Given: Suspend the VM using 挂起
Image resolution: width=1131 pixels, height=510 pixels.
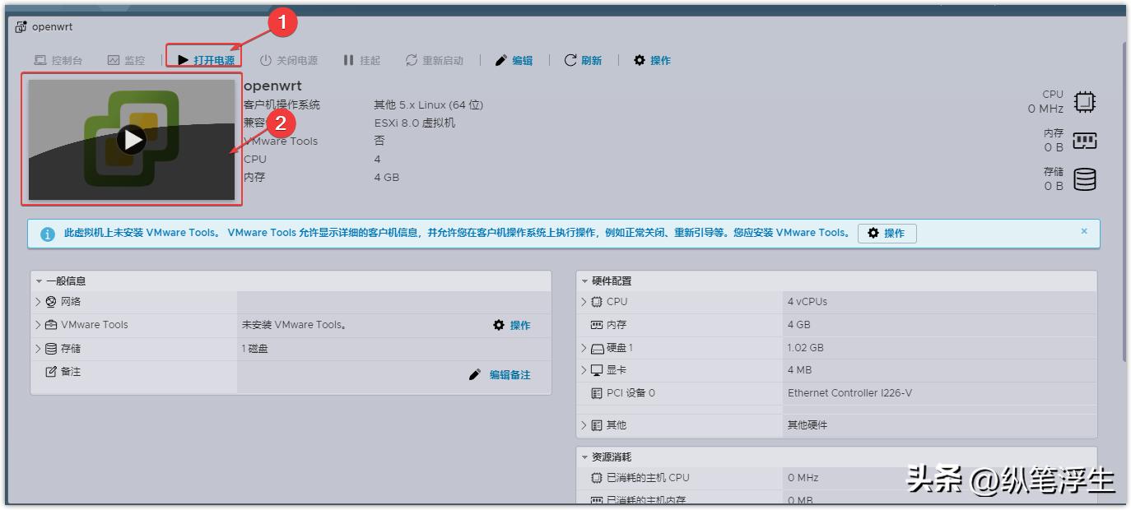Looking at the screenshot, I should tap(360, 59).
